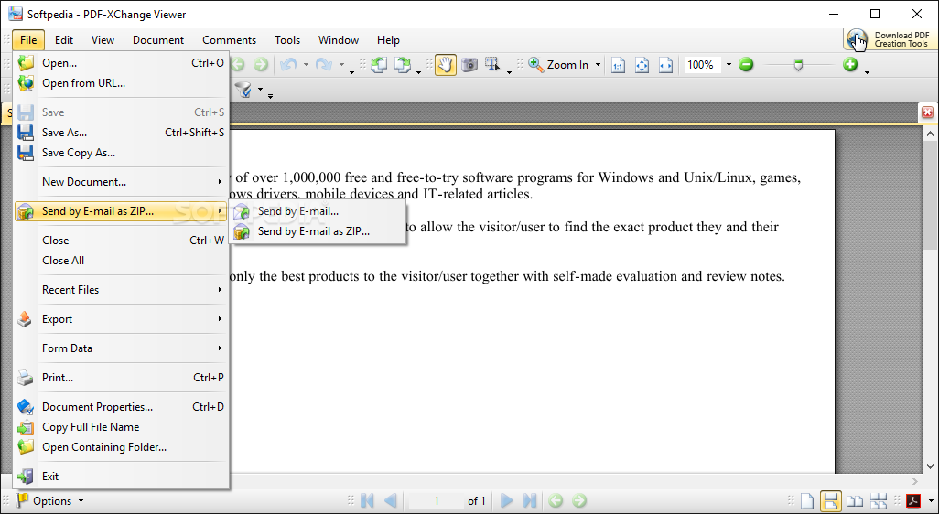Click Open... in the File menu
939x514 pixels.
click(121, 63)
